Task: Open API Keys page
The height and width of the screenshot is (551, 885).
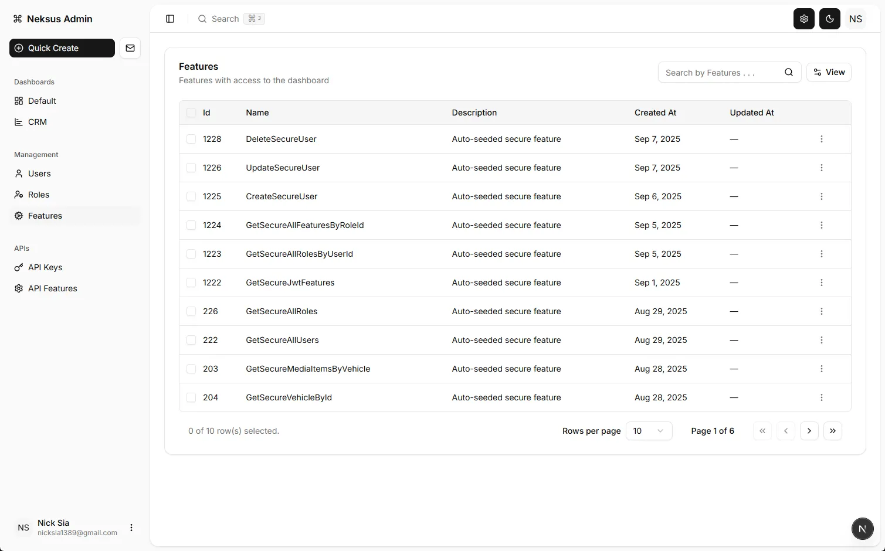Action: click(x=75, y=267)
